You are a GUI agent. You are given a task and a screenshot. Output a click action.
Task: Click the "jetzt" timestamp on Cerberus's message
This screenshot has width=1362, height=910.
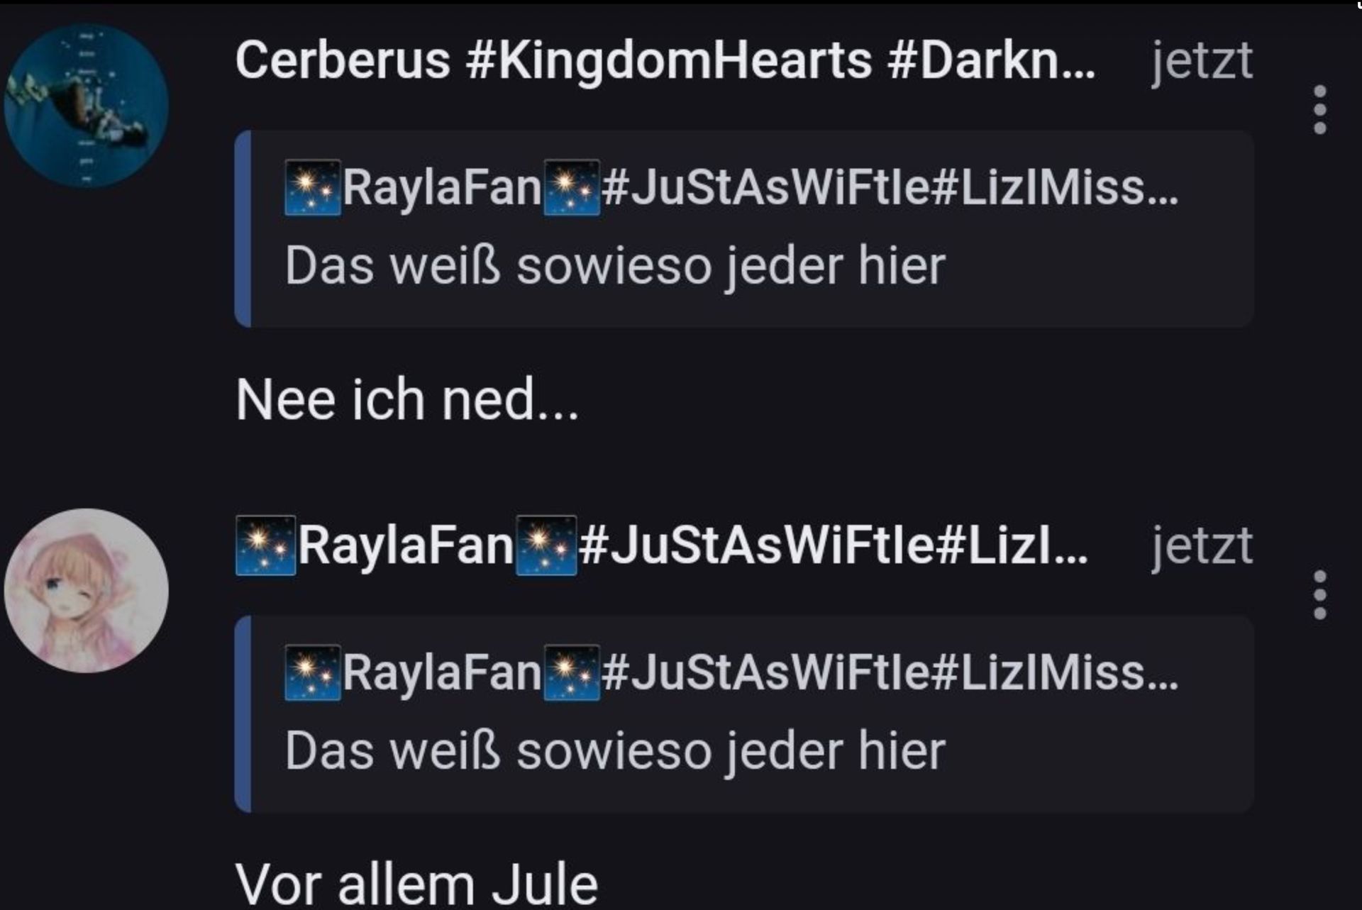(x=1202, y=62)
